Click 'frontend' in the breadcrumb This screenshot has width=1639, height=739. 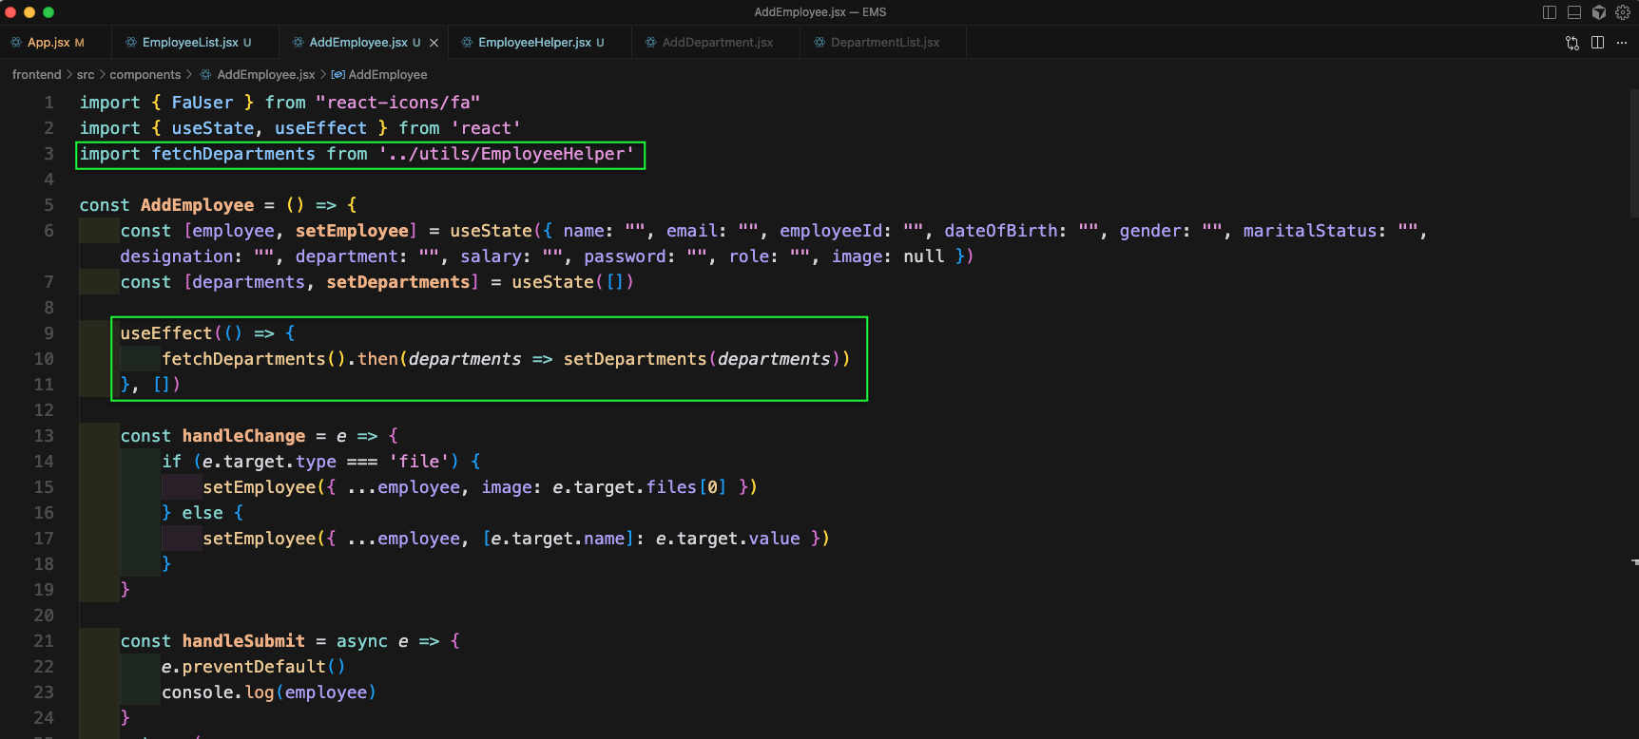point(36,75)
